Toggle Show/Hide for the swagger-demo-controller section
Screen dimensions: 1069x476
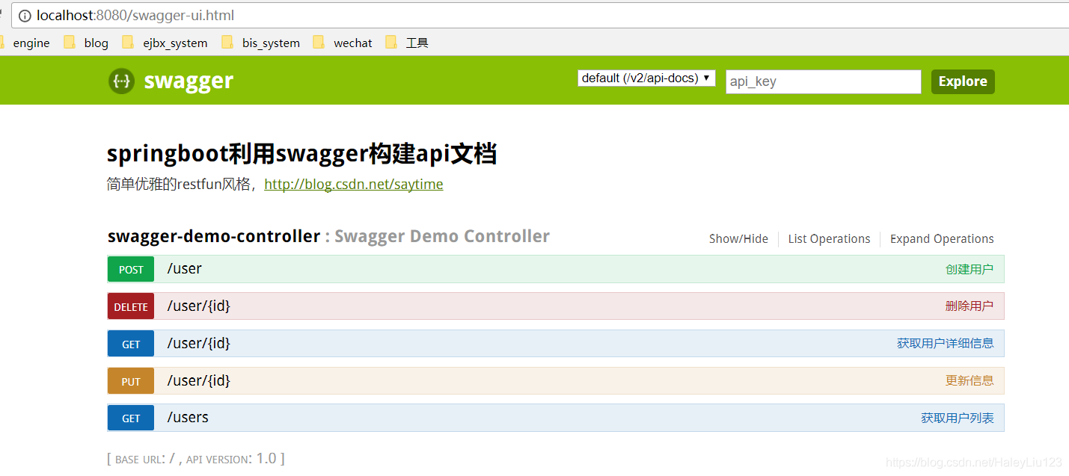(x=738, y=238)
